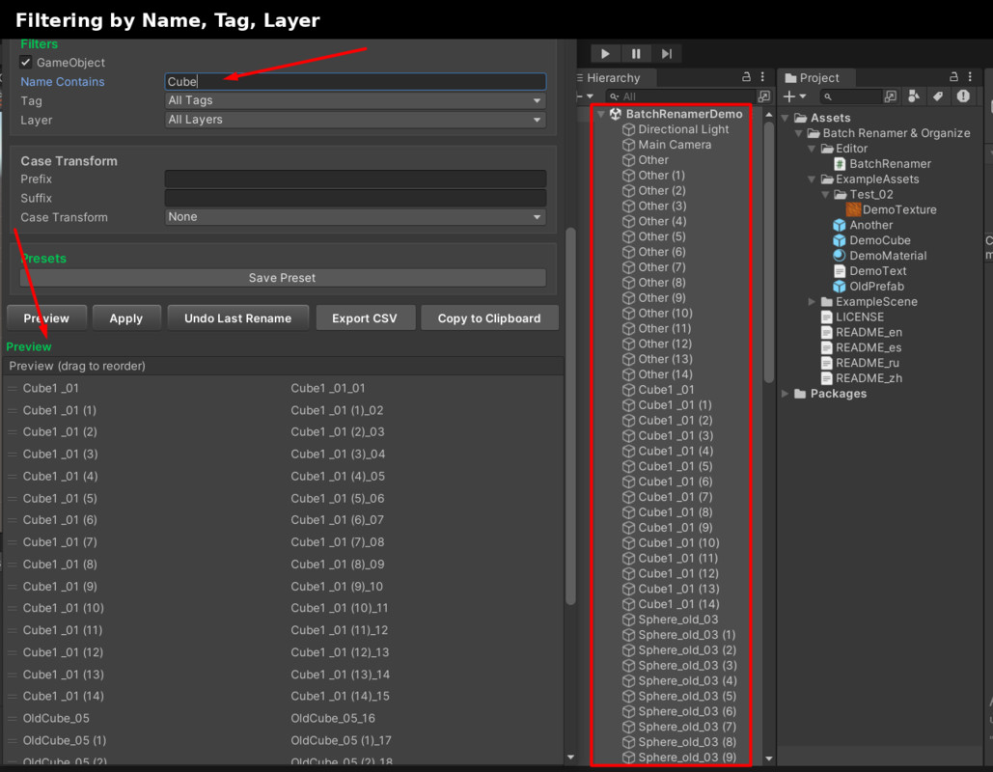993x772 pixels.
Task: Toggle the Hierarchy panel lock icon
Action: 746,76
